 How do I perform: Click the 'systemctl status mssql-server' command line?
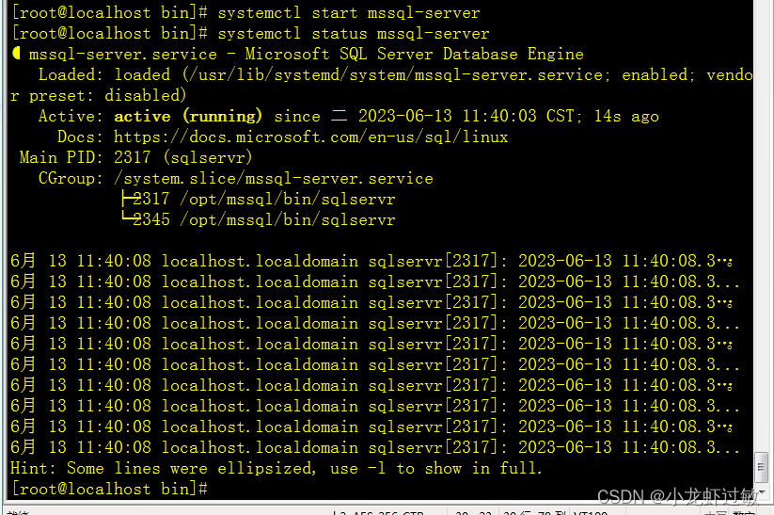click(x=250, y=33)
